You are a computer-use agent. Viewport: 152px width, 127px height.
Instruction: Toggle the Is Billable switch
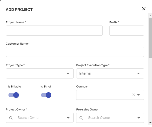[14, 95]
